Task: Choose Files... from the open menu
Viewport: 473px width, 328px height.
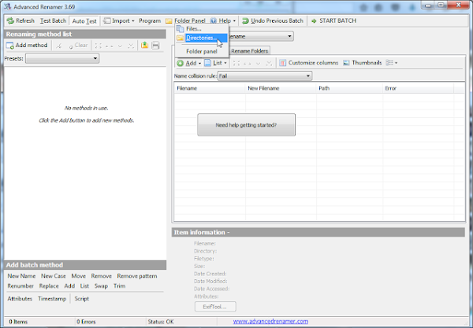Action: click(x=202, y=29)
